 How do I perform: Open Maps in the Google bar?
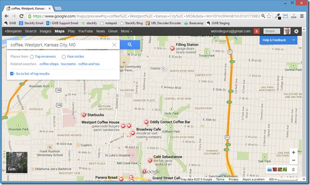[x=59, y=31]
